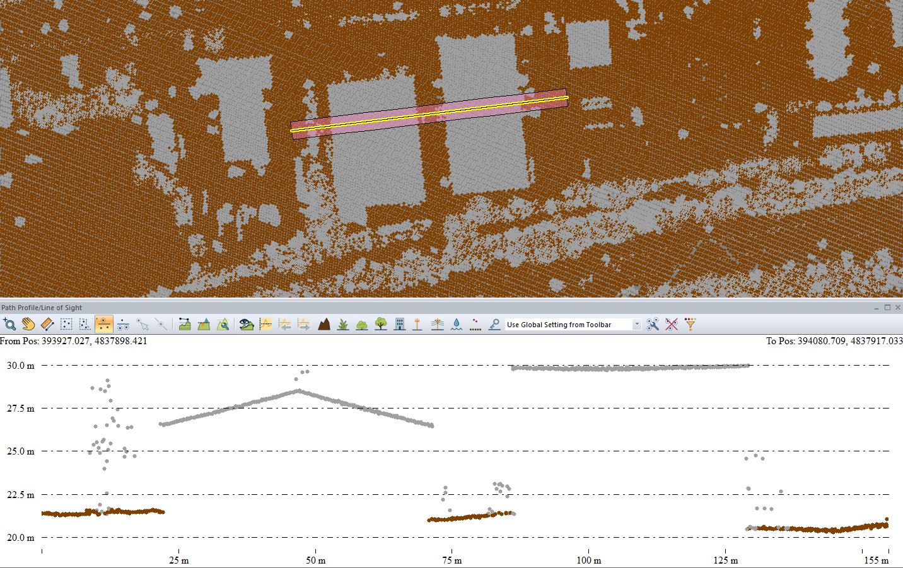The height and width of the screenshot is (568, 903).
Task: Click the greyed left arrow profile icon
Action: [285, 324]
